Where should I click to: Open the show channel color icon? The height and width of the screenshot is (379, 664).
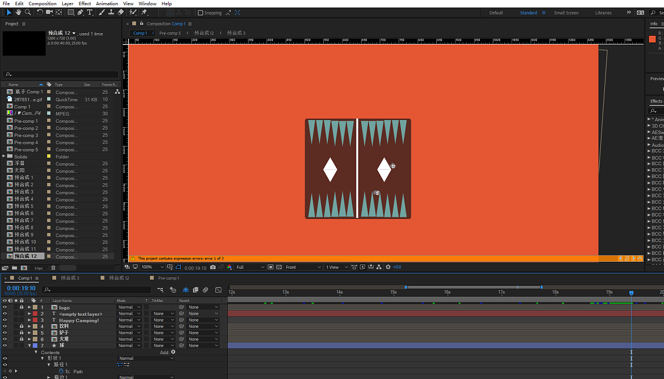(x=230, y=267)
